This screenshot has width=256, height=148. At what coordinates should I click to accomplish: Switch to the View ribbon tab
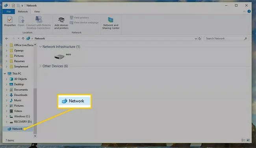37,11
